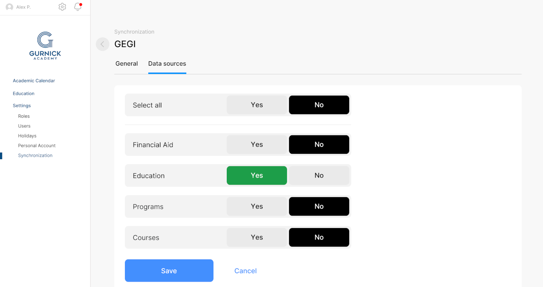Choose No for Courses
The width and height of the screenshot is (543, 287).
(x=319, y=237)
